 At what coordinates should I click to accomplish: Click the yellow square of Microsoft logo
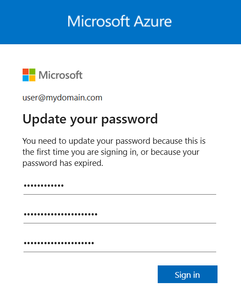point(32,78)
